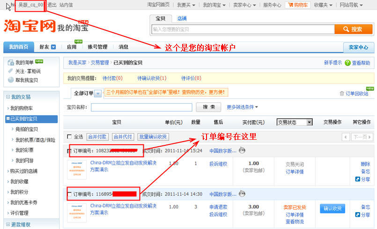Click the orange search button
Image resolution: width=377 pixels, height=229 pixels.
[353, 29]
